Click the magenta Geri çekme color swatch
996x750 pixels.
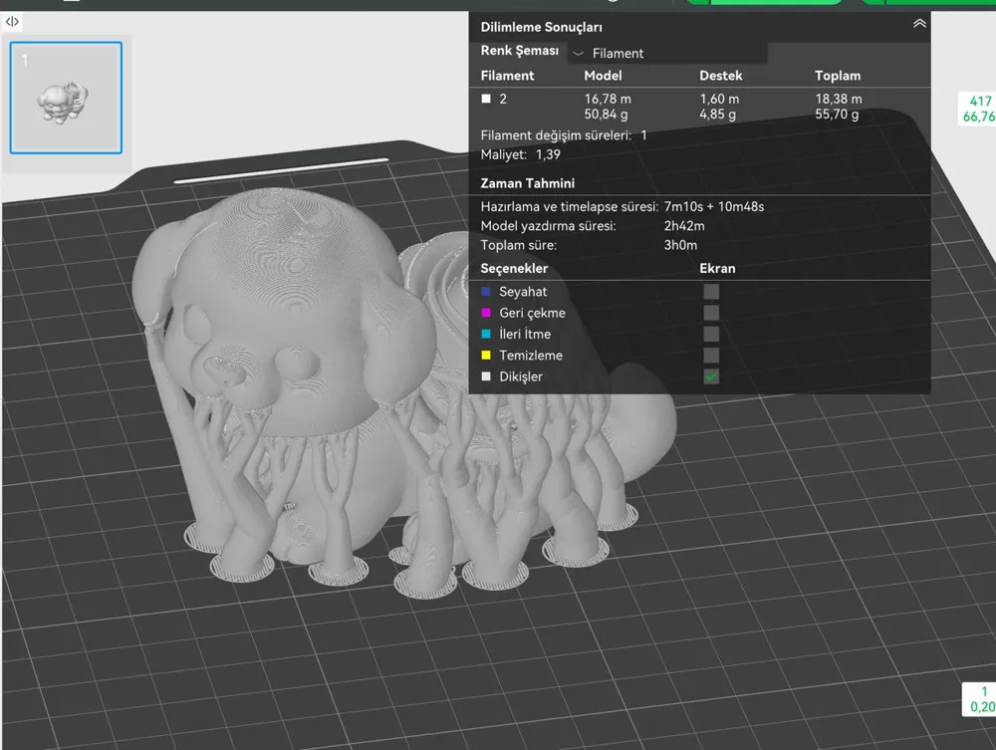485,313
